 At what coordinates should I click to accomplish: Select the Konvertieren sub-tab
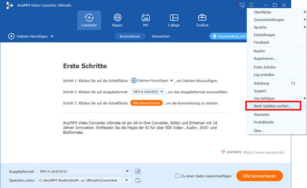(x=130, y=36)
